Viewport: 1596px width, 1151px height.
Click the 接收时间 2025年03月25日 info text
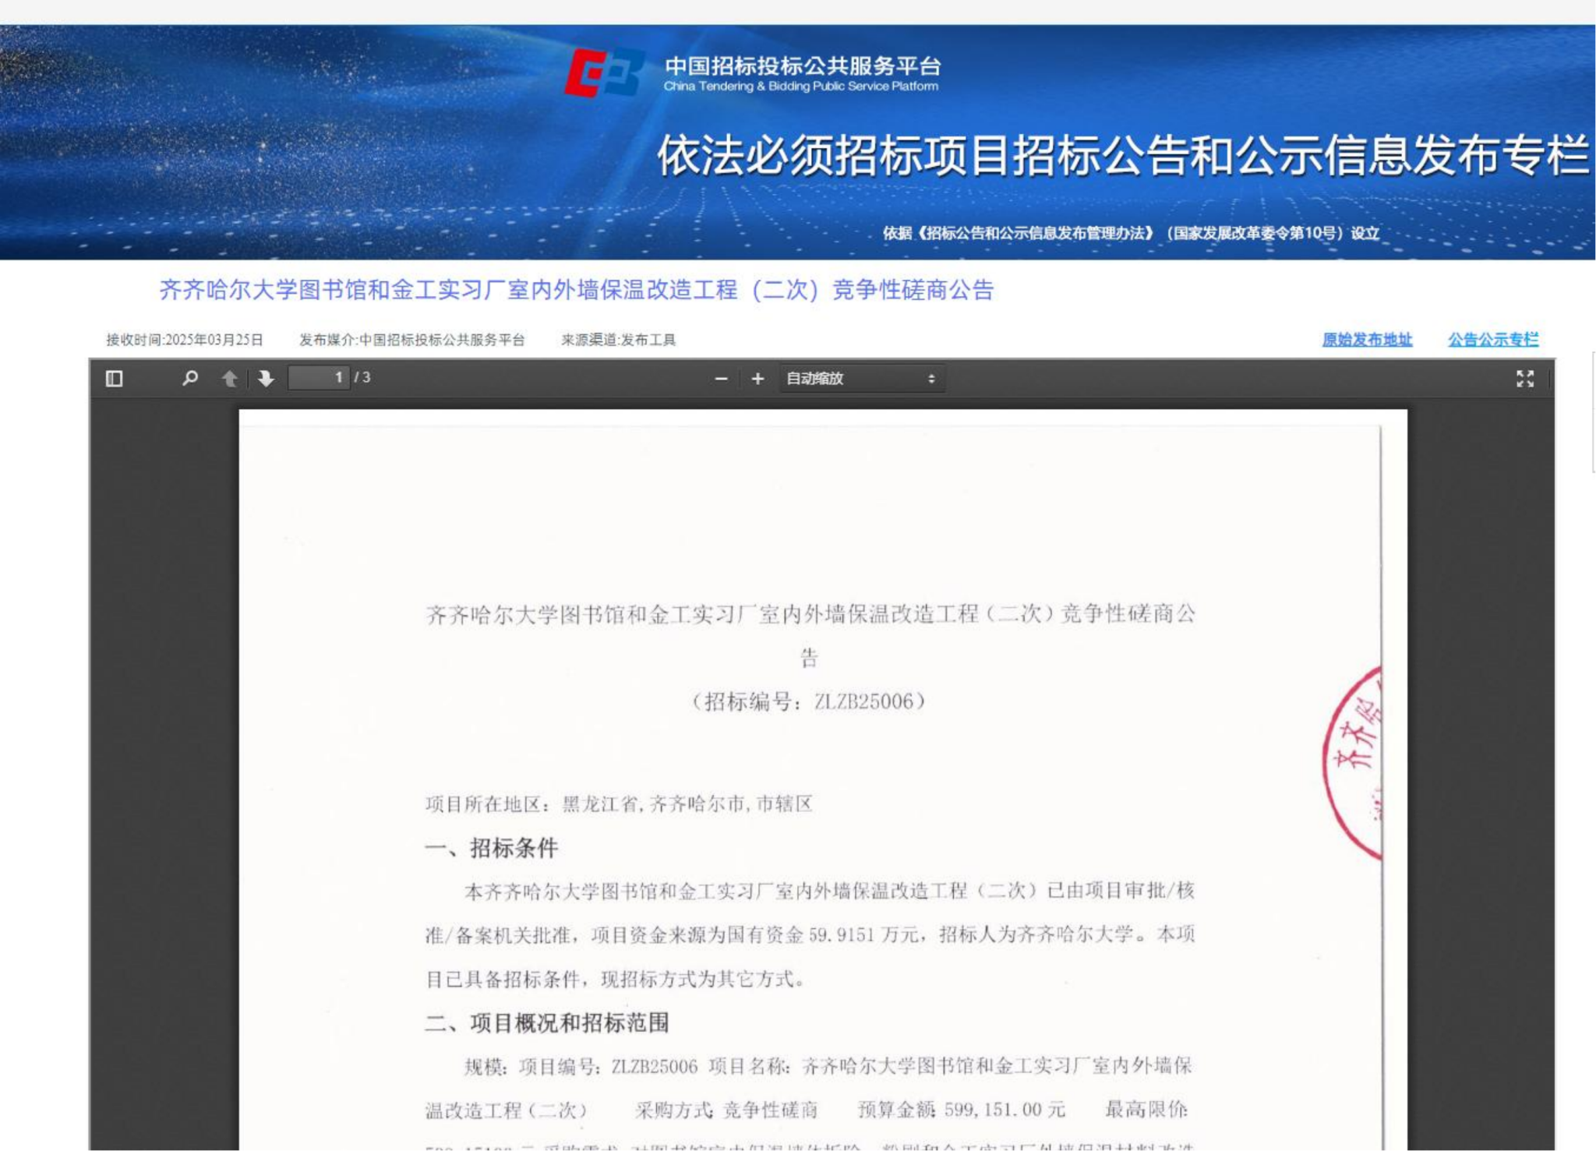point(185,340)
